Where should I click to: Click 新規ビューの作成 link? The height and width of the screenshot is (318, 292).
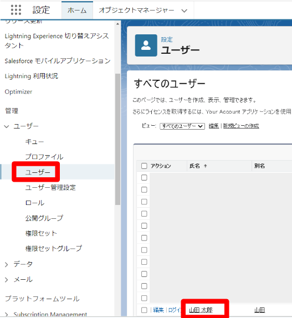click(x=241, y=126)
